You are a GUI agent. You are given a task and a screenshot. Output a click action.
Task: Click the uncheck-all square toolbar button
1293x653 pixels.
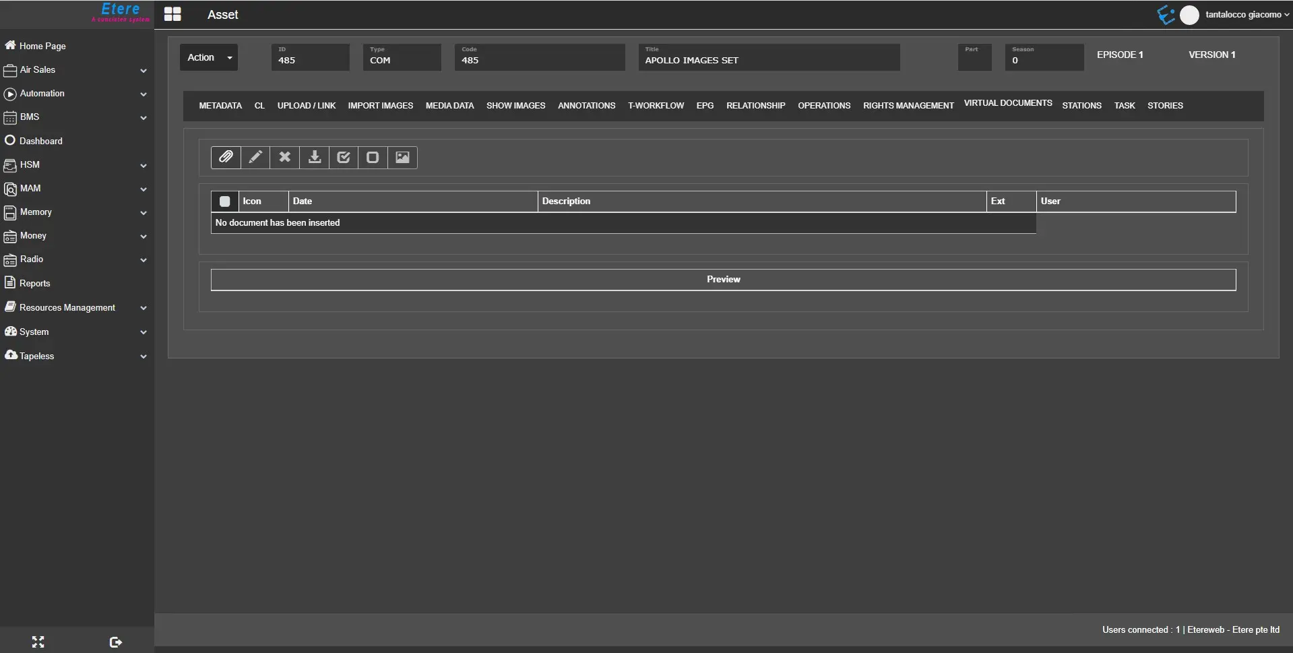click(x=373, y=157)
